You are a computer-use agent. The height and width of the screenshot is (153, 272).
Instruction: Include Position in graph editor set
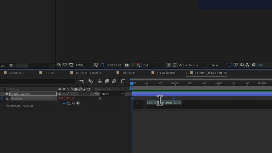tap(8, 98)
